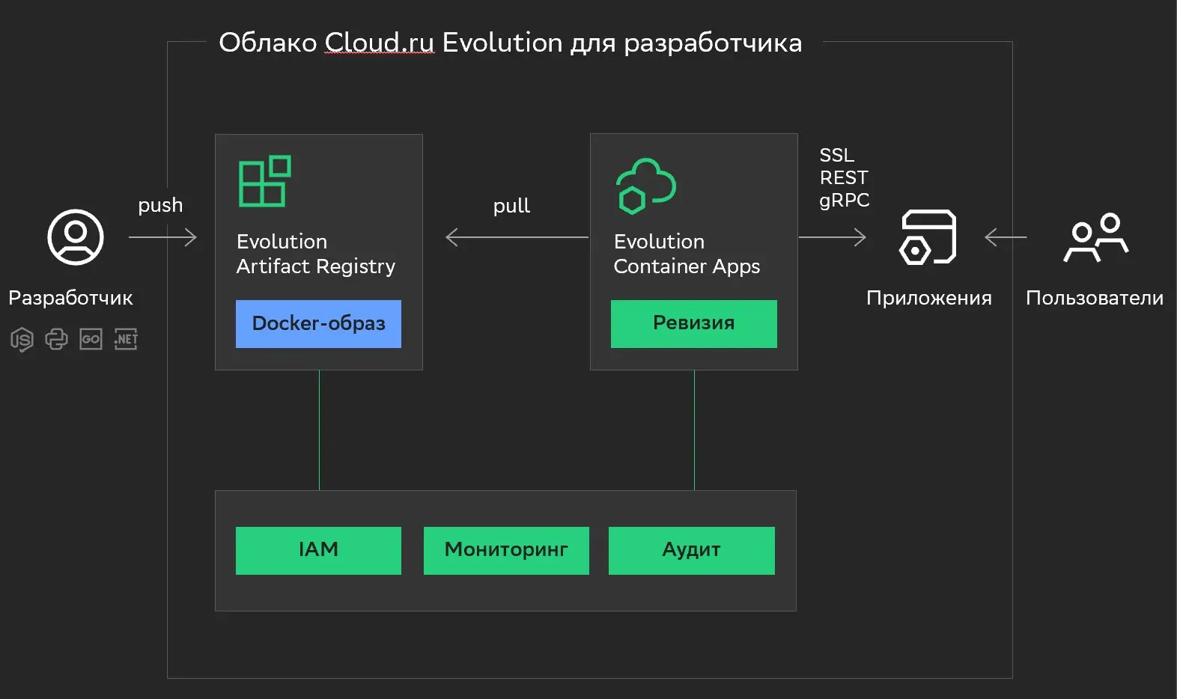
Task: Click the Evolution Container Apps cloud icon
Action: pos(645,186)
